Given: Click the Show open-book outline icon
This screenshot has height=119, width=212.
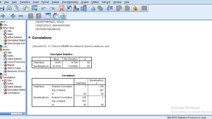Looking at the screenshot, I should click(x=31, y=16).
